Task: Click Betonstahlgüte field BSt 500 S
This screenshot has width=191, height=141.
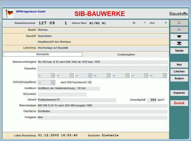Action: (x=103, y=106)
